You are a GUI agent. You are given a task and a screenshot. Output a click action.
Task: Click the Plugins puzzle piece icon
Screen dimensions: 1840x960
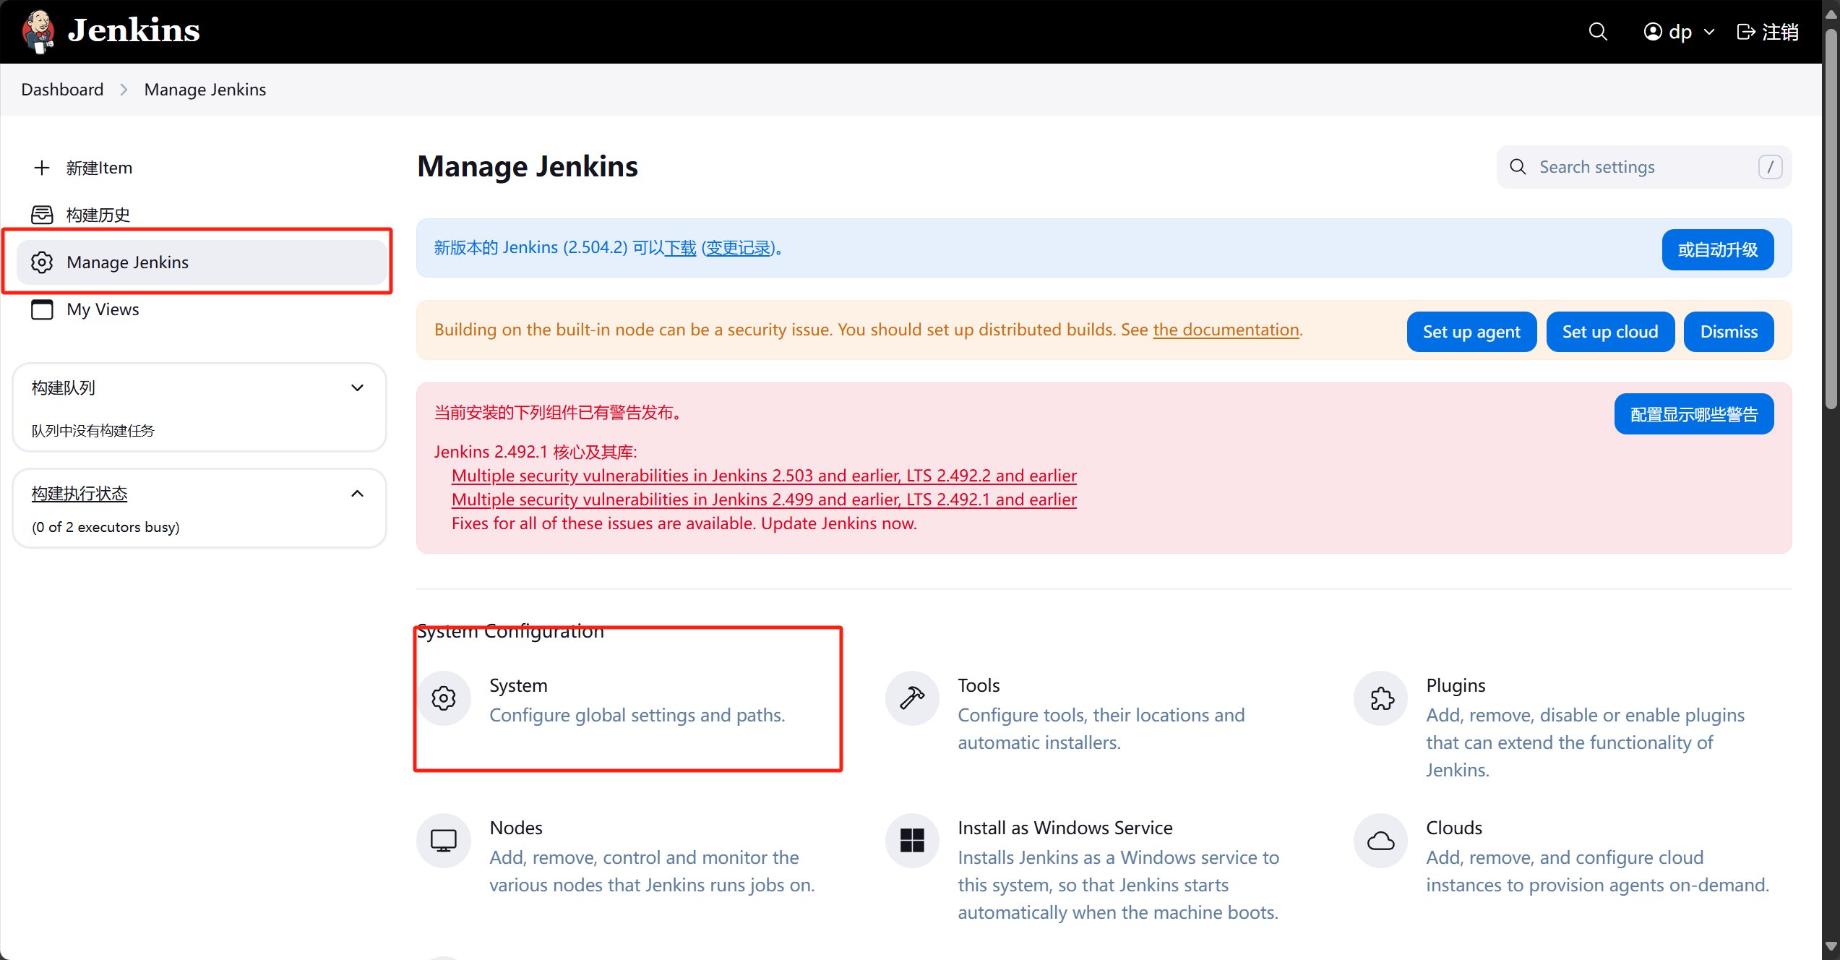click(1381, 698)
